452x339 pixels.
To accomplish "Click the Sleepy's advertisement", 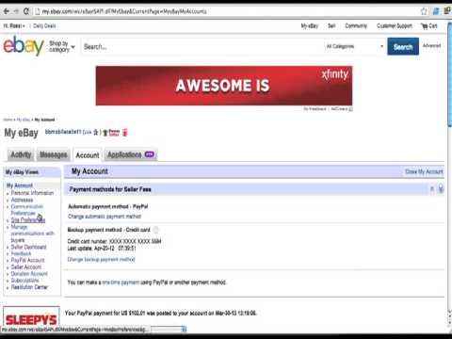I will (x=31, y=316).
